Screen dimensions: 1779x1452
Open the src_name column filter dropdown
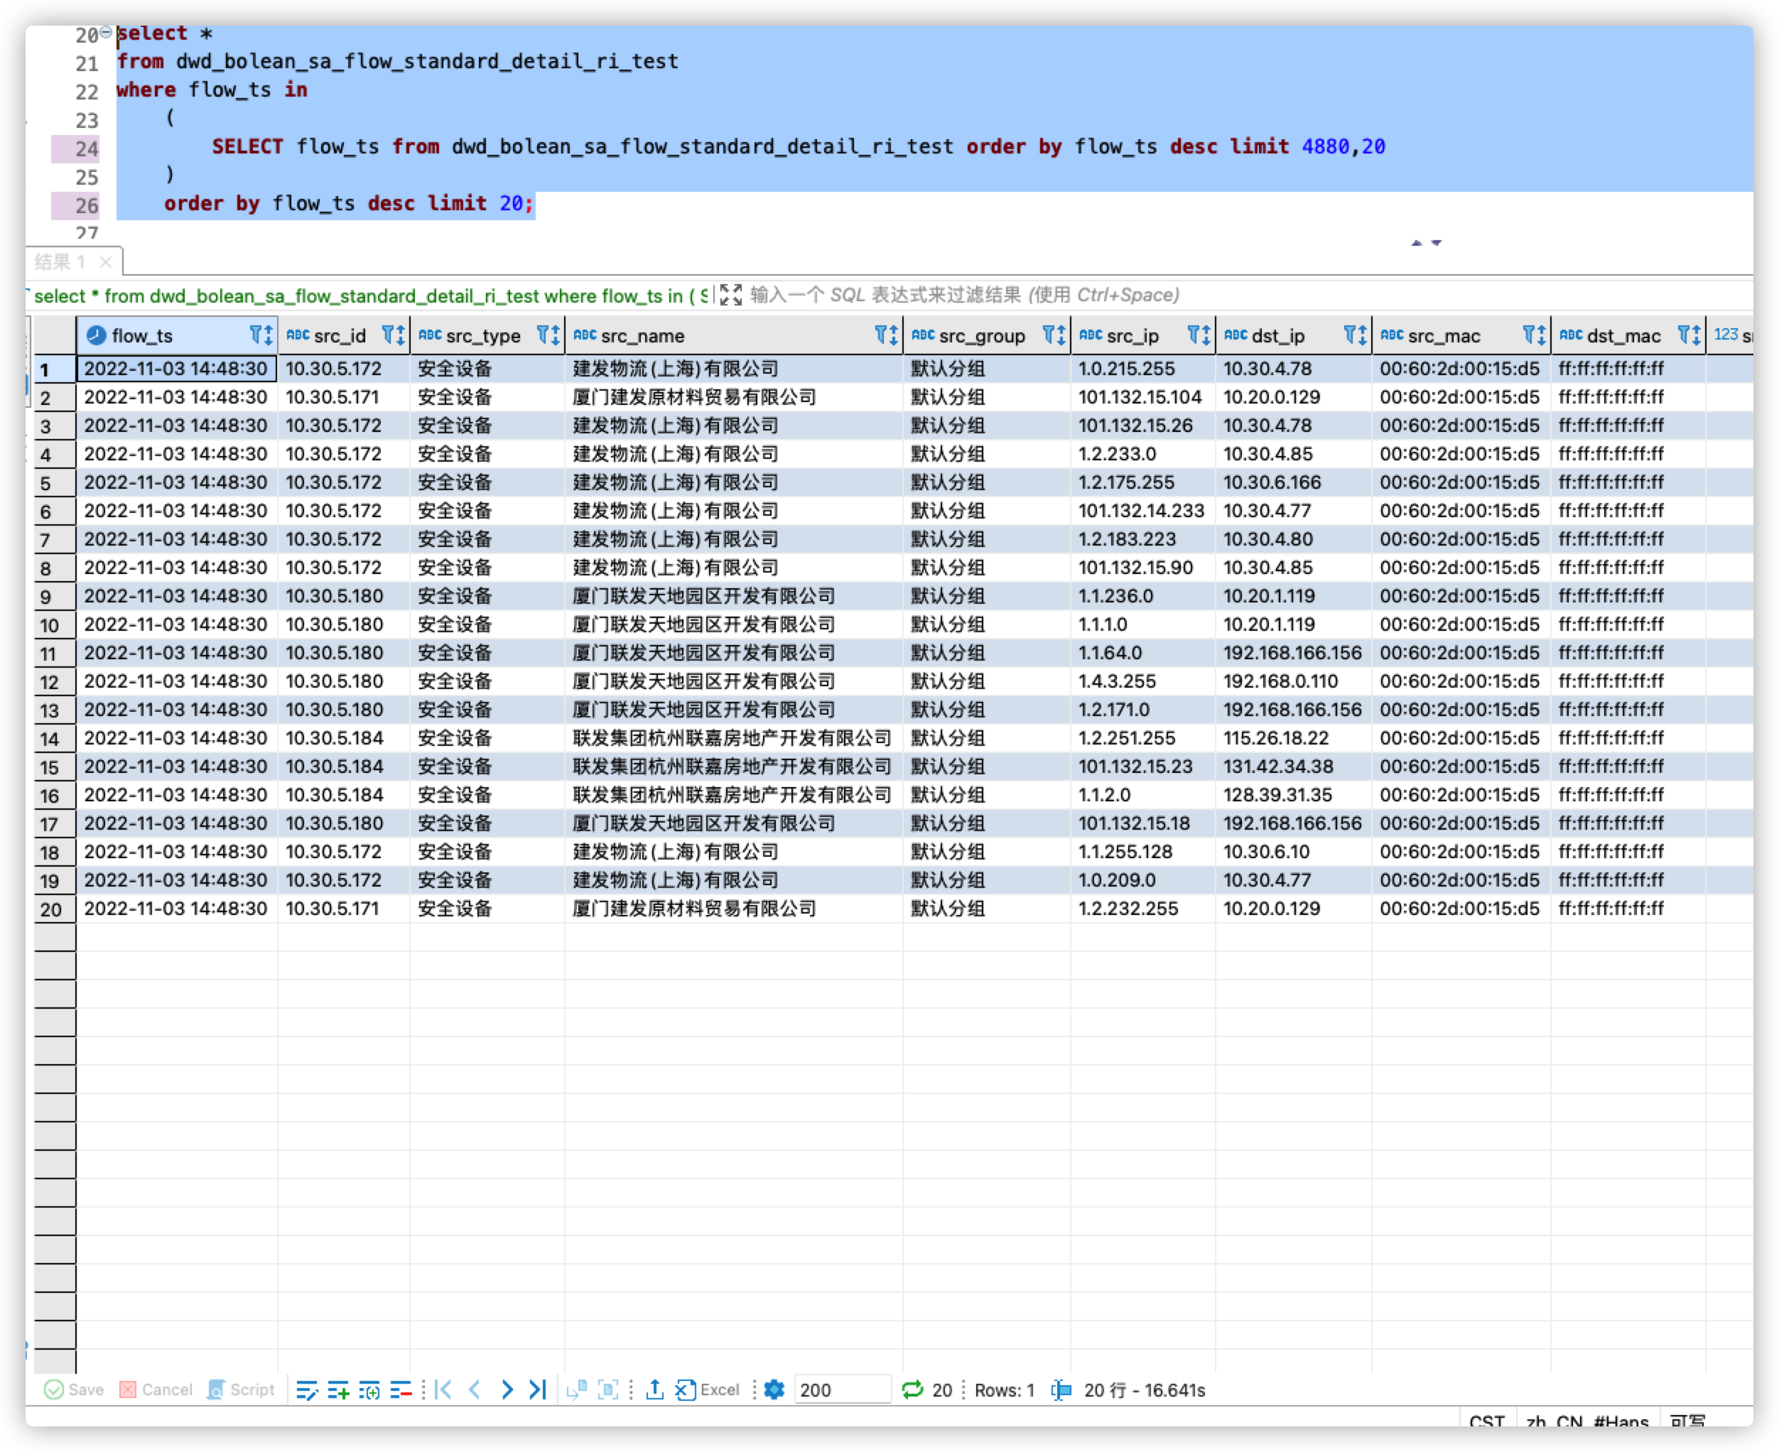tap(881, 335)
